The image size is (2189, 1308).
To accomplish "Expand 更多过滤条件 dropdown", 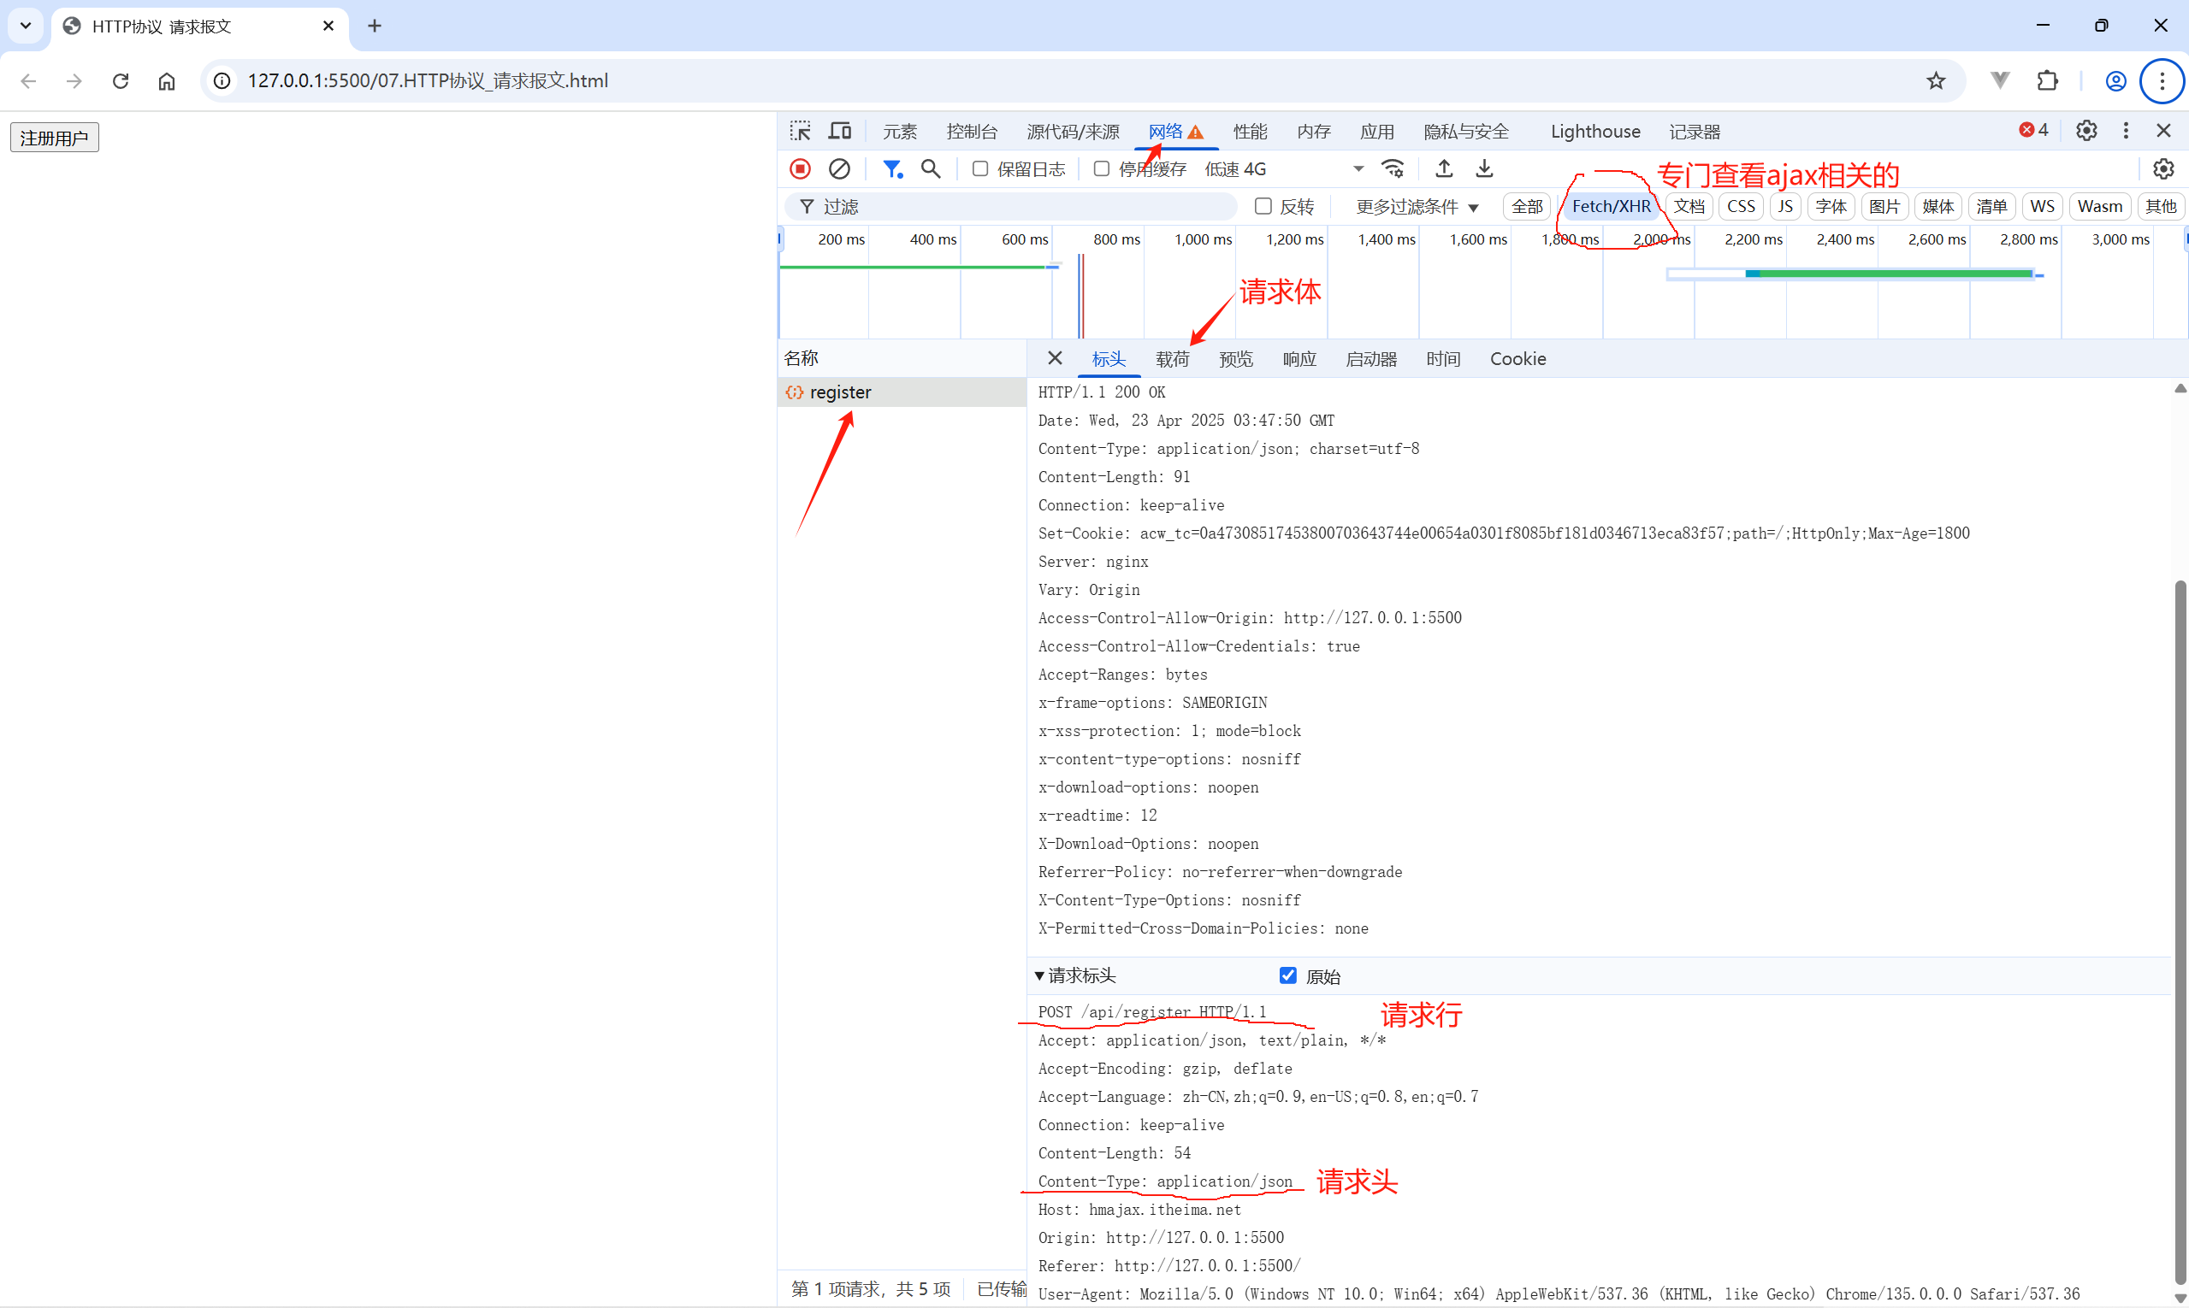I will pos(1417,206).
